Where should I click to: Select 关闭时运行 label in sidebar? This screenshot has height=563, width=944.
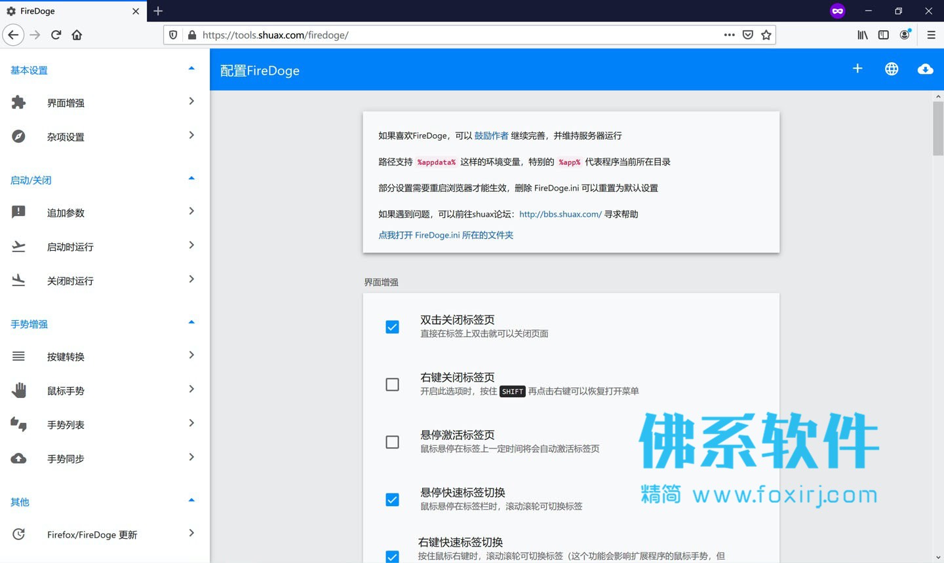[x=70, y=281]
